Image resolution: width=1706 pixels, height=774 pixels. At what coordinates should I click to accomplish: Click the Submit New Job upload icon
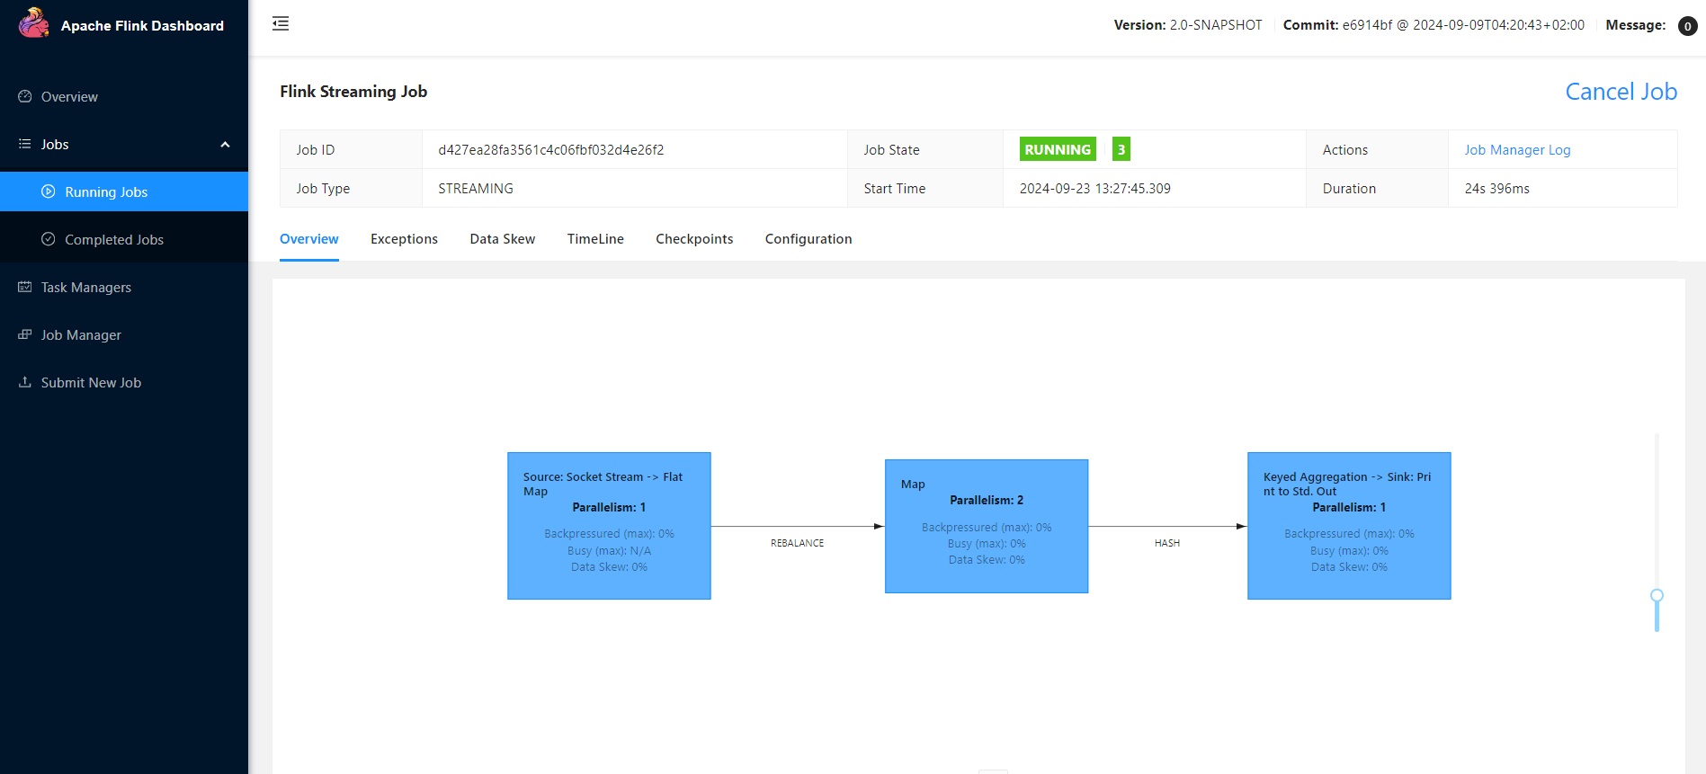(25, 382)
